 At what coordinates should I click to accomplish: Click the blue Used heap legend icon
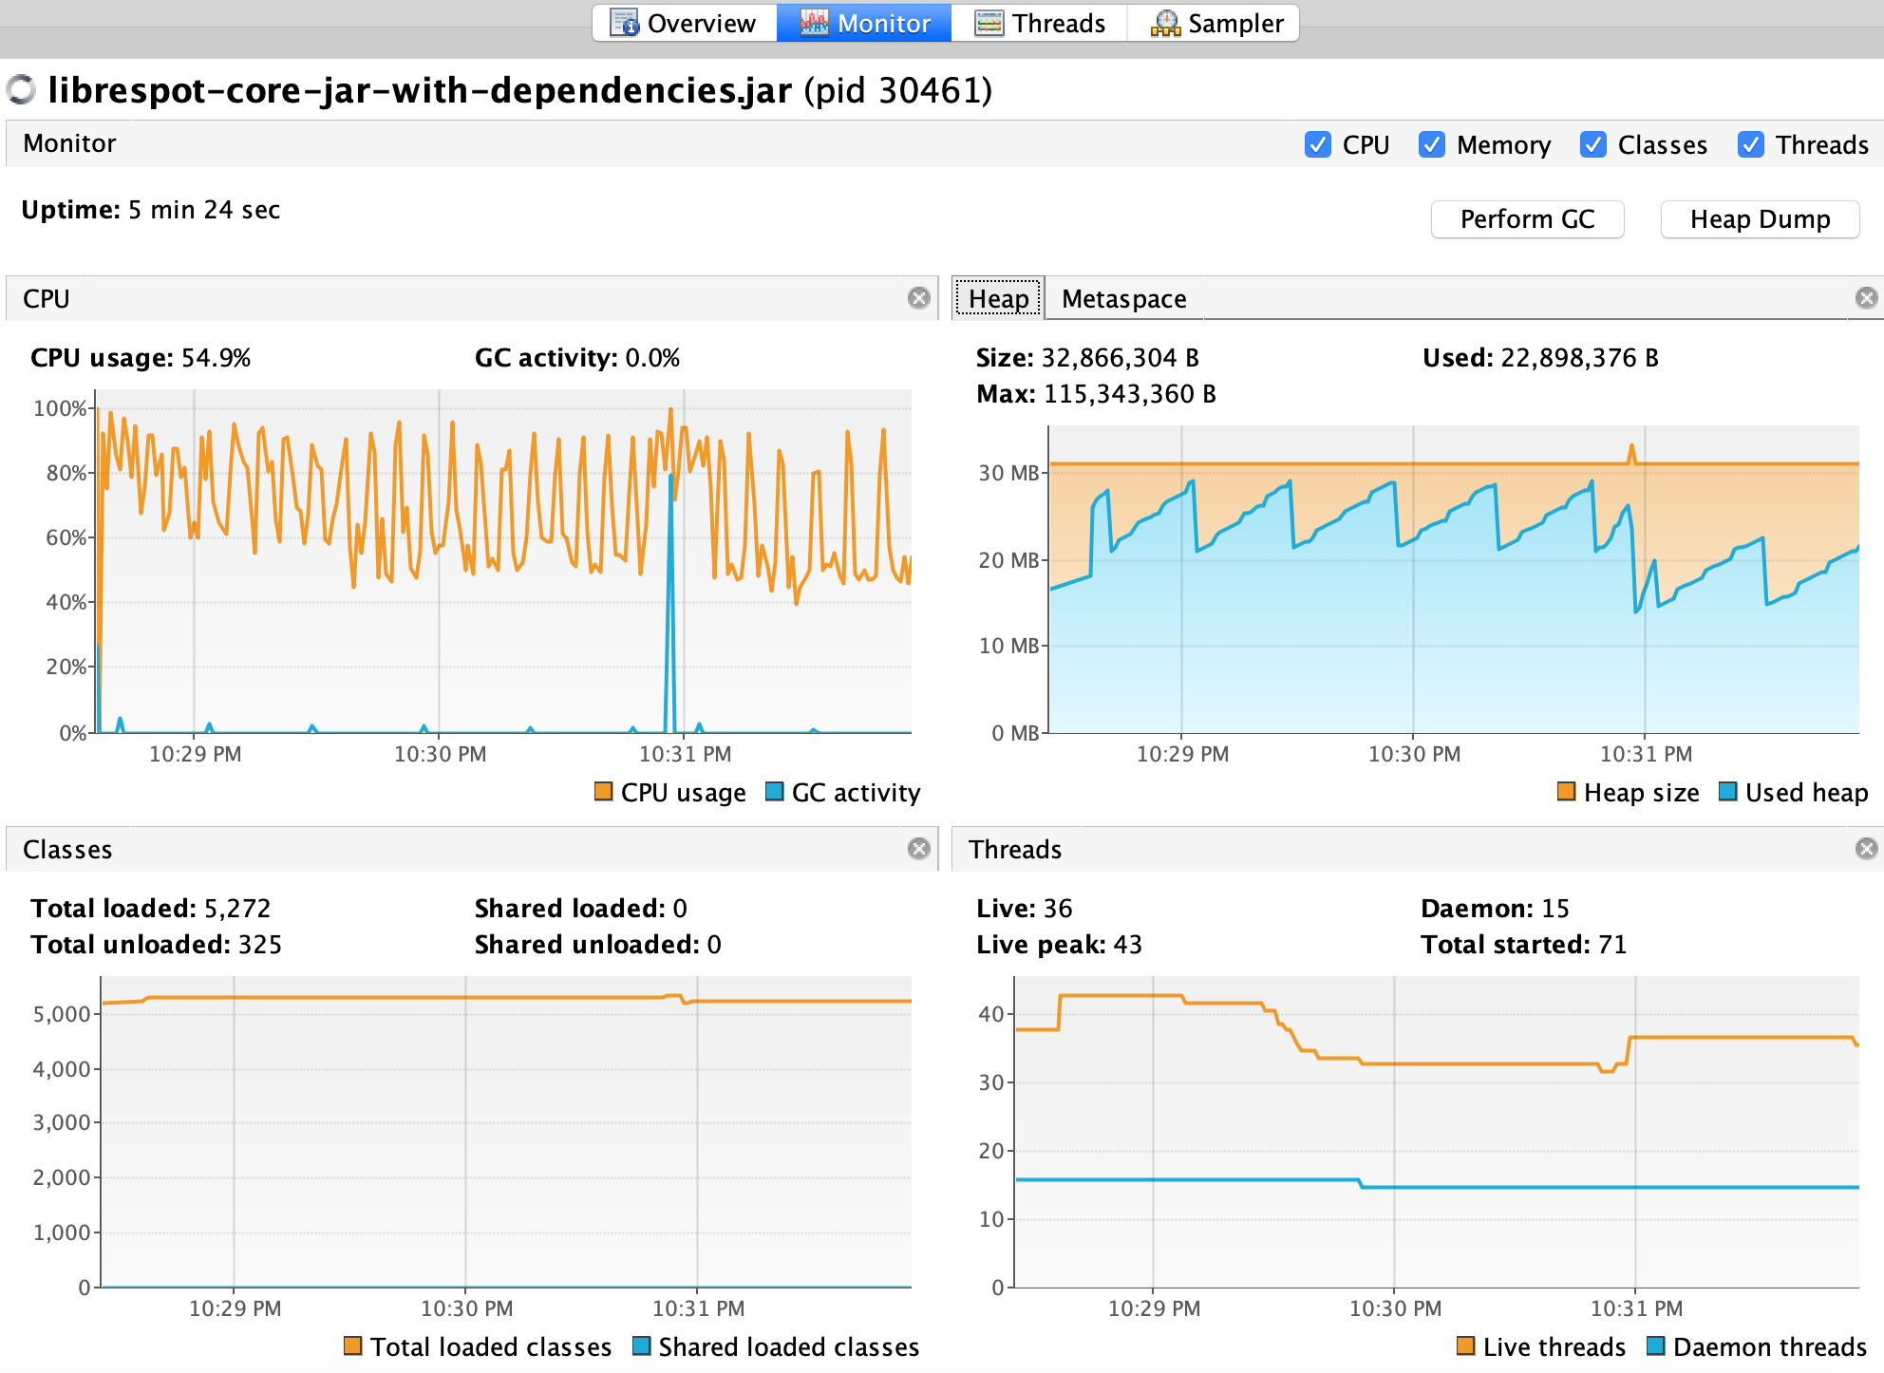pos(1726,791)
